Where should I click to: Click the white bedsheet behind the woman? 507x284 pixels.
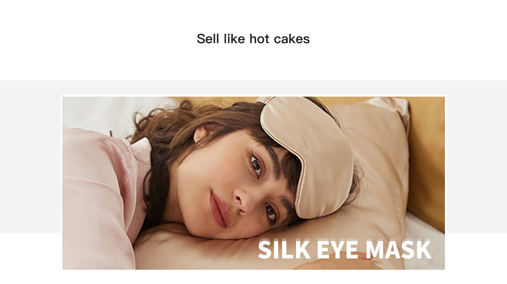coord(111,113)
